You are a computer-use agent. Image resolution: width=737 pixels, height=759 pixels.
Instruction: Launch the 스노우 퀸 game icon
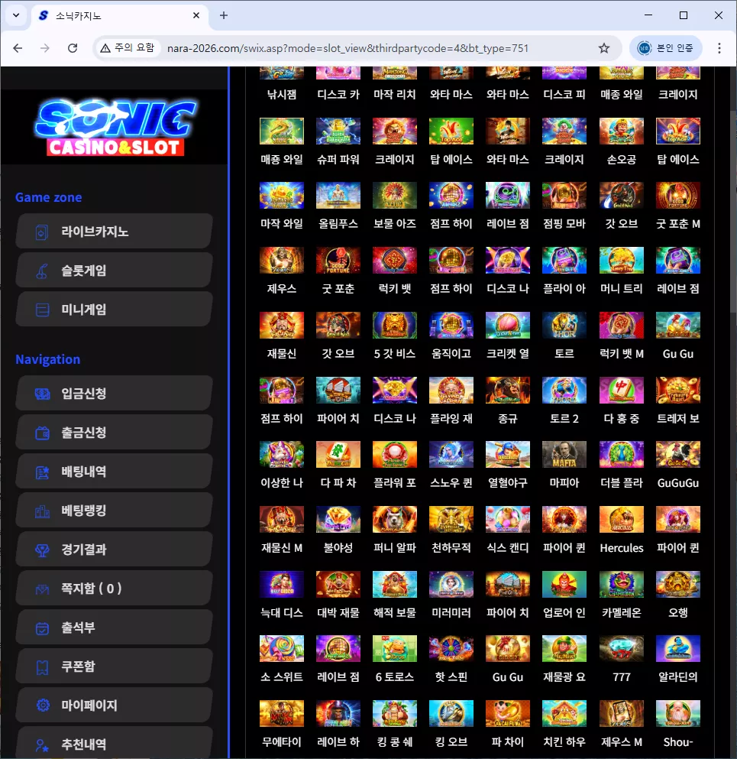(451, 455)
